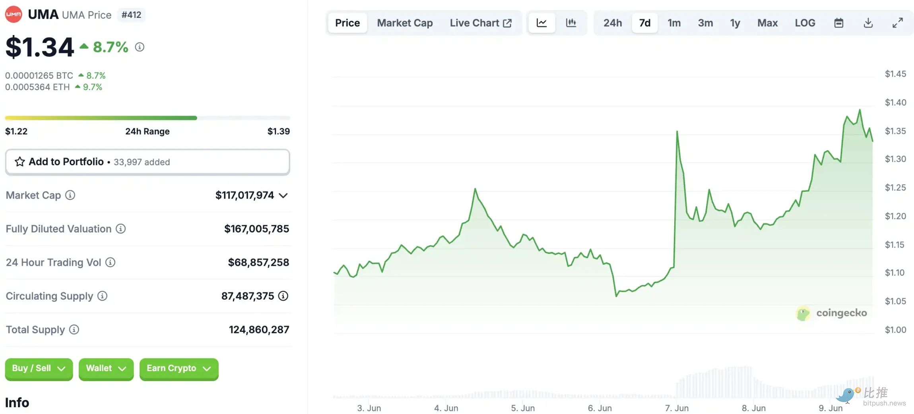This screenshot has width=914, height=414.
Task: Click the Total Supply info icon
Action: [x=74, y=329]
